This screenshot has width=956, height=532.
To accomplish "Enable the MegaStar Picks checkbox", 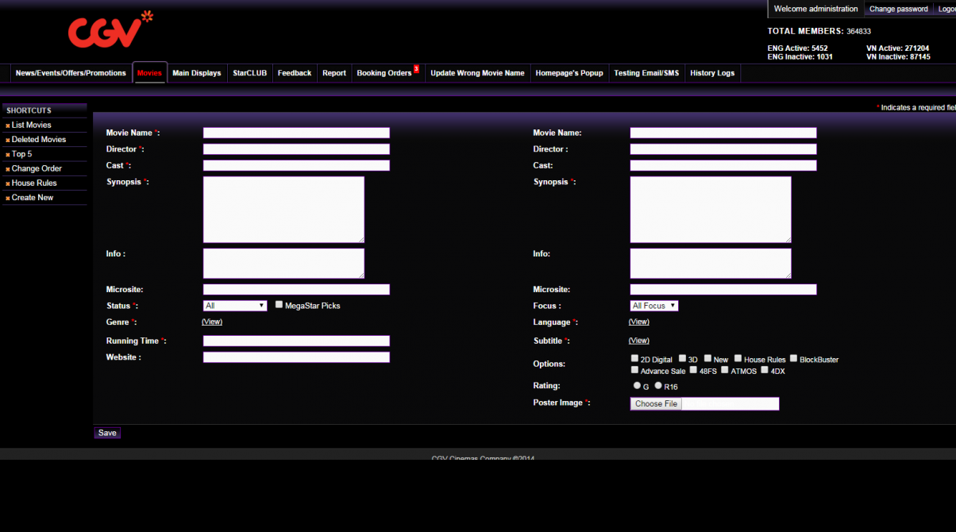I will click(279, 304).
